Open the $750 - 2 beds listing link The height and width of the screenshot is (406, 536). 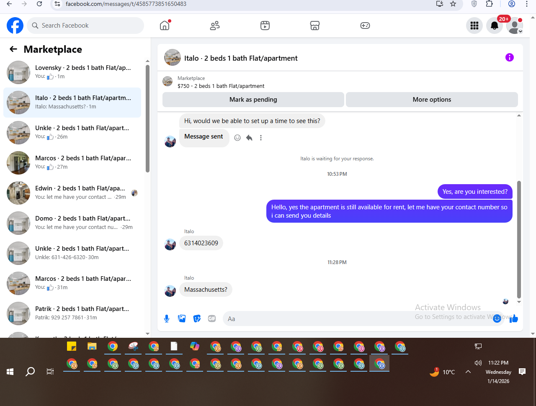[x=221, y=86]
